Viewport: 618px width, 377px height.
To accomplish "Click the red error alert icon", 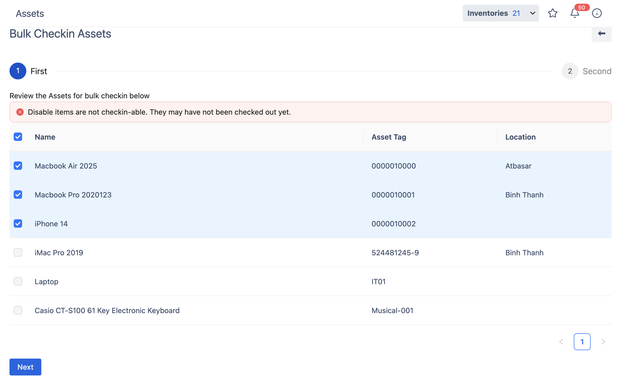I will tap(20, 112).
